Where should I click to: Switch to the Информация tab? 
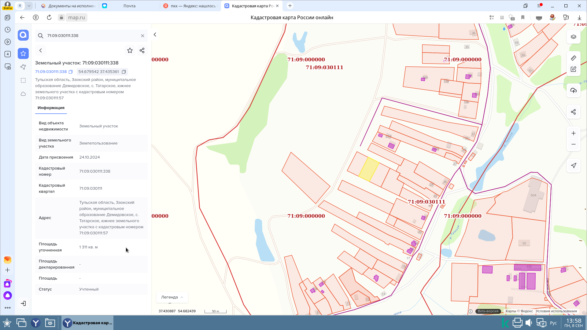pyautogui.click(x=51, y=108)
